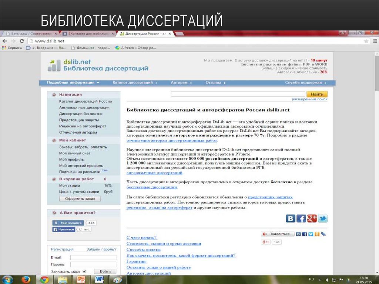The width and height of the screenshot is (379, 284).
Task: Reload the page with the refresh icon
Action: (22, 41)
